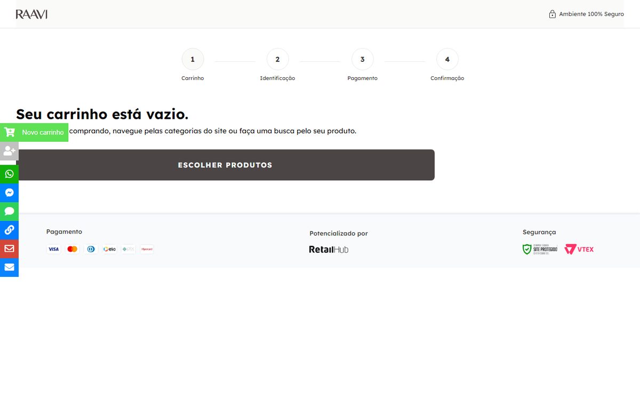Open the VTEX logo link
Screen dimensions: 640x400
point(579,249)
